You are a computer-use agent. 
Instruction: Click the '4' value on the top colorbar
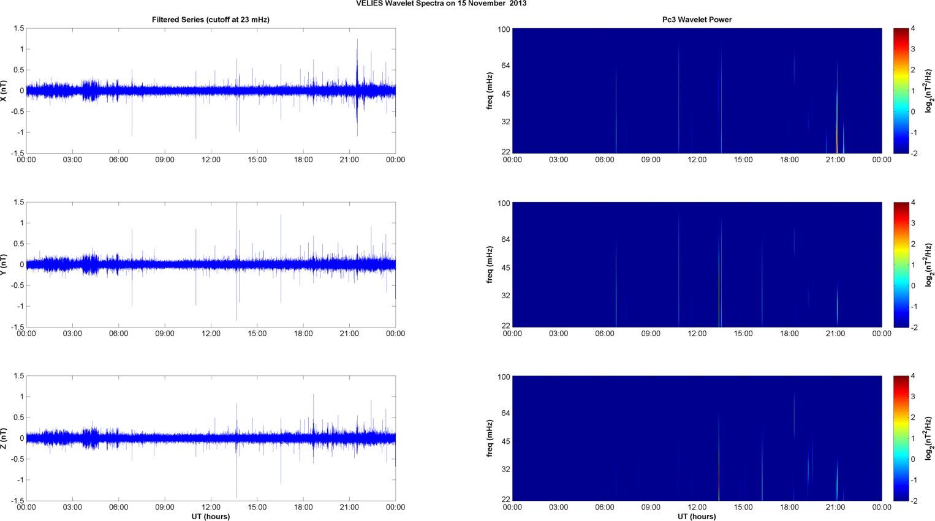pos(913,29)
